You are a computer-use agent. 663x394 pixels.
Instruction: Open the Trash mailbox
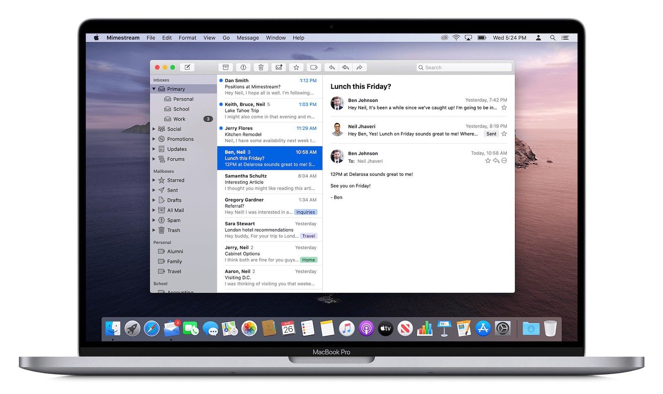pos(184,230)
